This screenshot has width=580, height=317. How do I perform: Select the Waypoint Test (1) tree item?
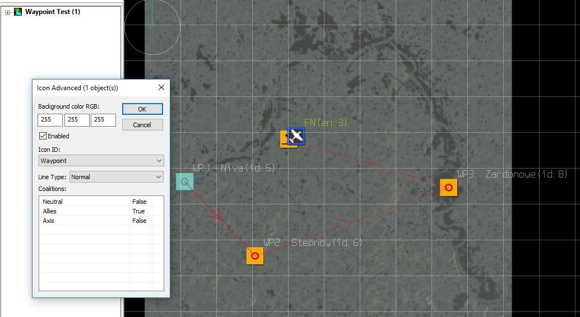53,12
